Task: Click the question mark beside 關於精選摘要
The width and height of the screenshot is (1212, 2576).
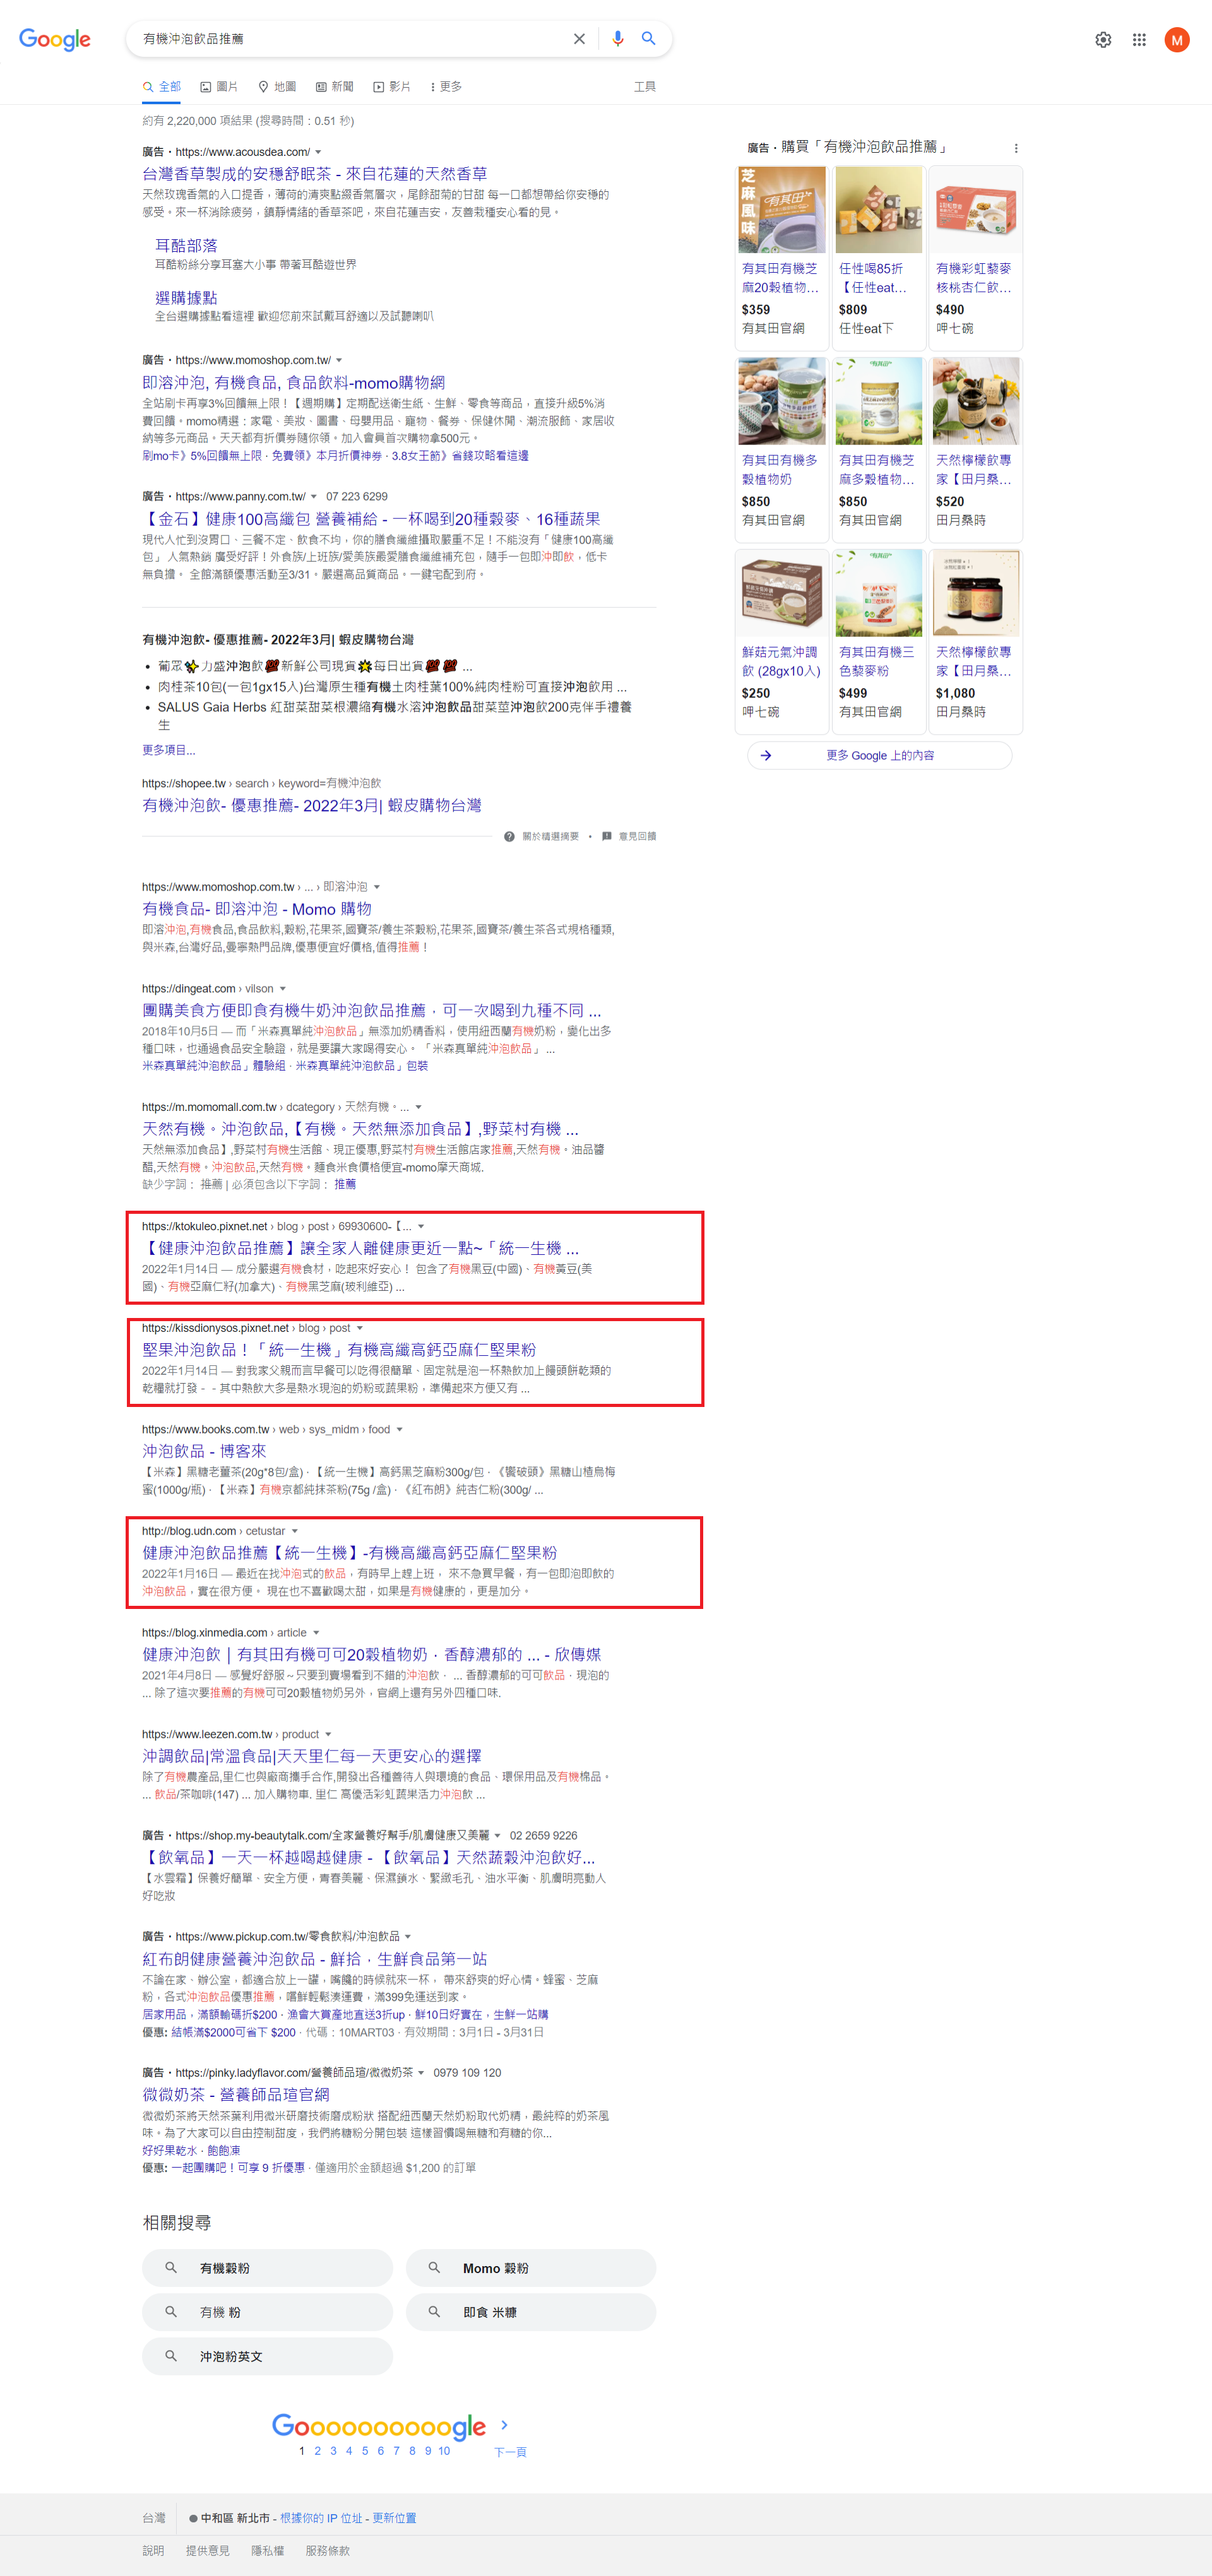Action: [509, 836]
